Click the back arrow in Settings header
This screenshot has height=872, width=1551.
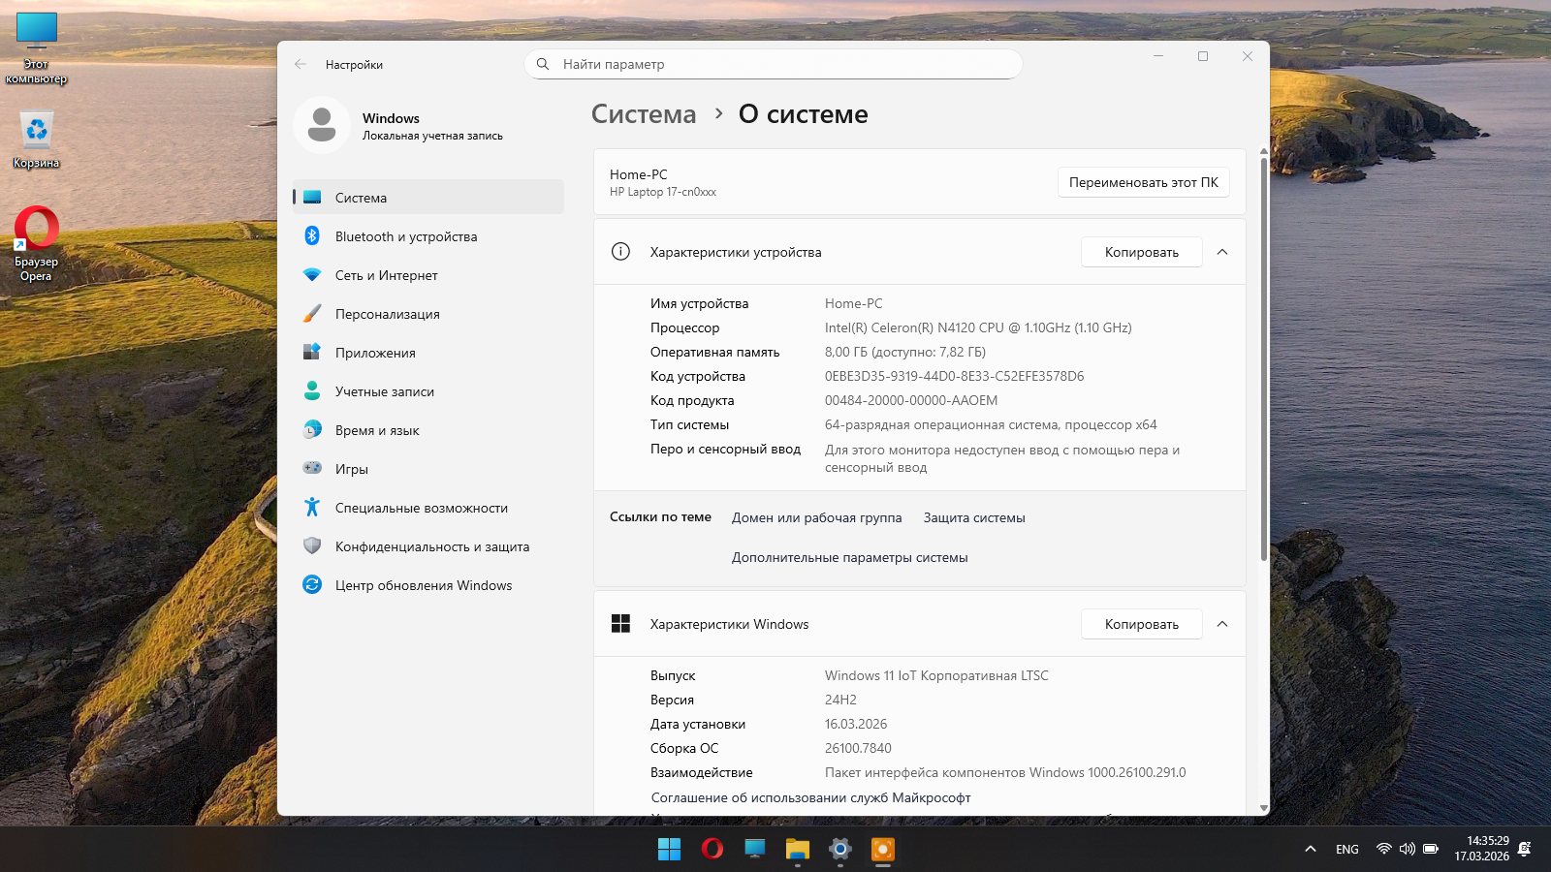coord(301,65)
